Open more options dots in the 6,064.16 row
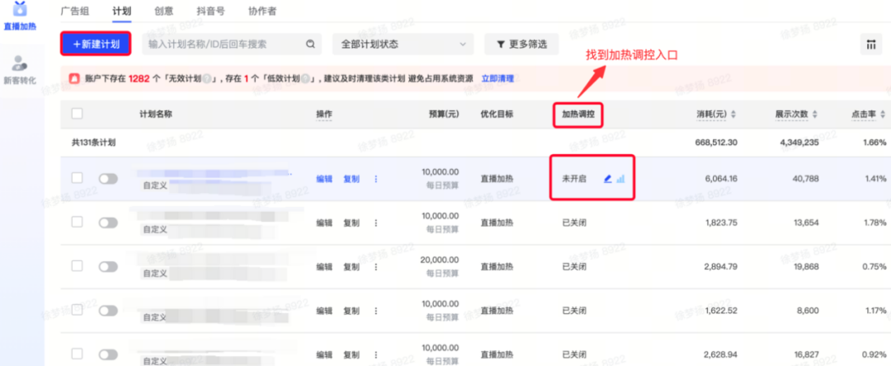This screenshot has height=366, width=891. [x=375, y=179]
